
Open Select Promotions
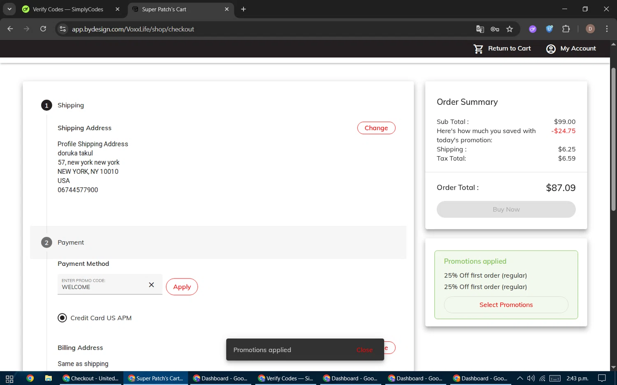[x=506, y=305]
